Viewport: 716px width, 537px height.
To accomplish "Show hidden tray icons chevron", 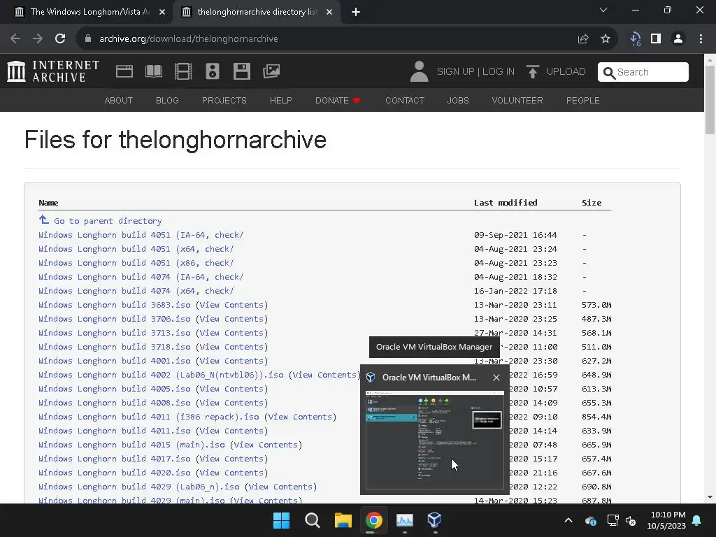I will tap(568, 520).
